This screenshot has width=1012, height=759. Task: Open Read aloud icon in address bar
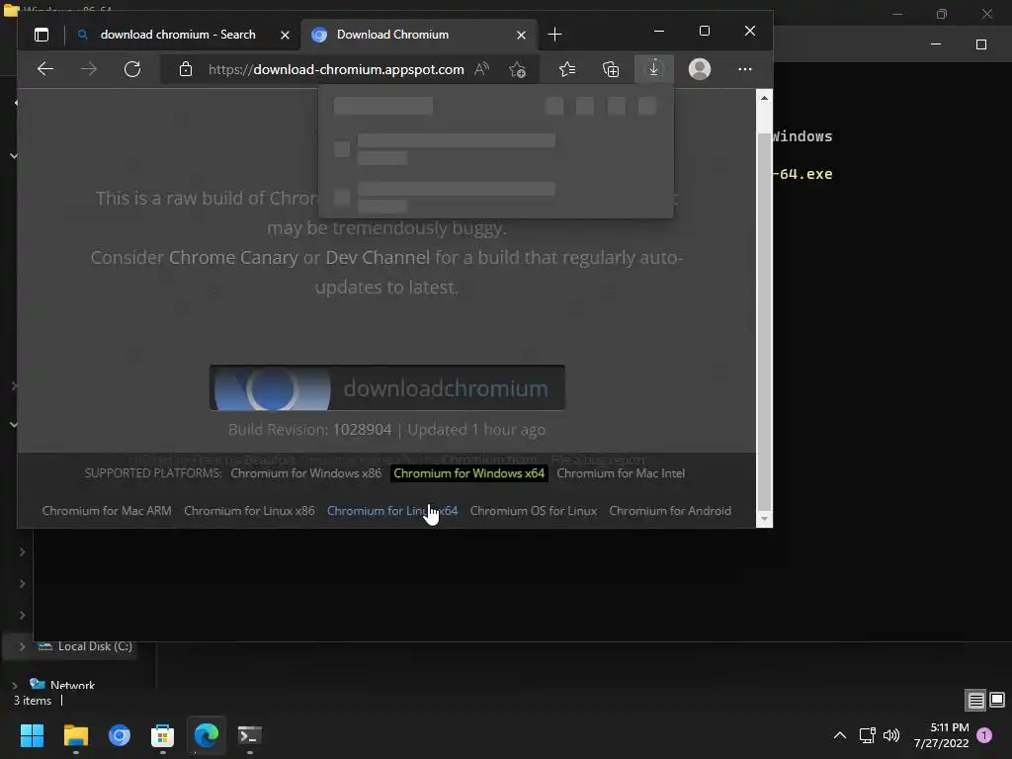tap(481, 69)
